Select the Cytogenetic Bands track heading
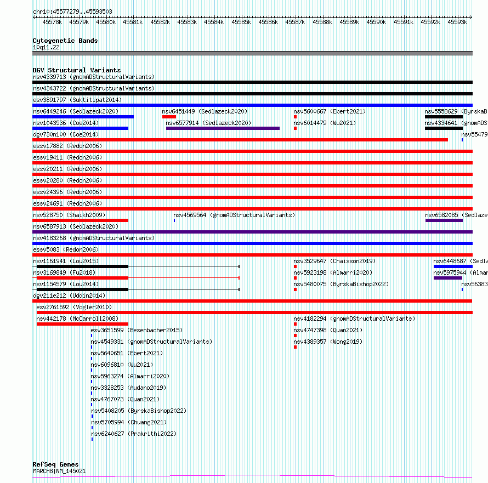 point(65,41)
